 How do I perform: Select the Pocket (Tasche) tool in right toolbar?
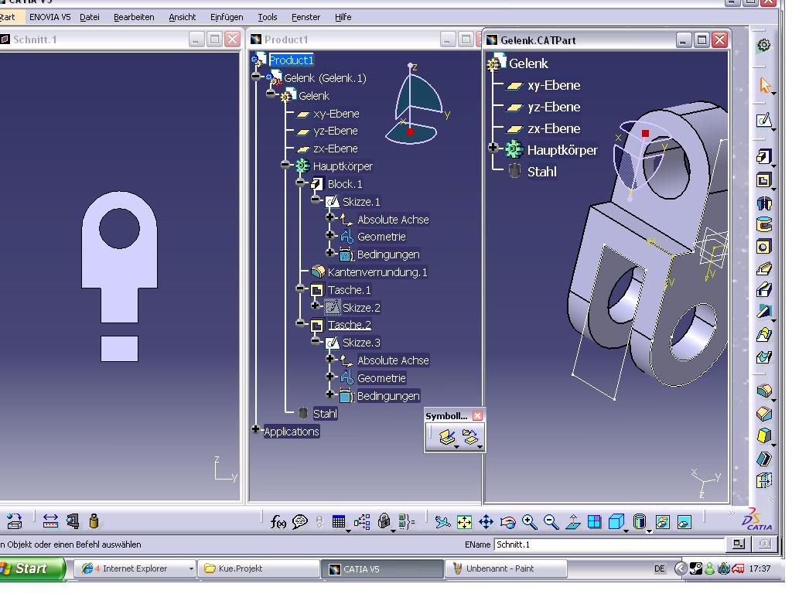point(763,179)
